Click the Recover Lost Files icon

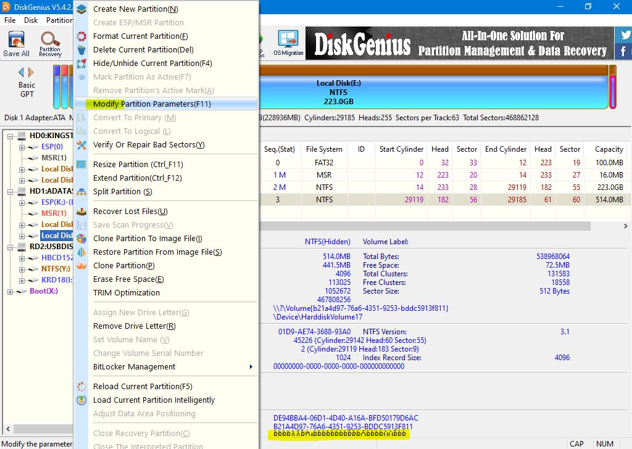tap(81, 212)
